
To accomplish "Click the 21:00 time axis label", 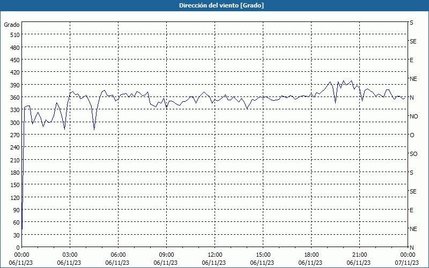I will 359,255.
